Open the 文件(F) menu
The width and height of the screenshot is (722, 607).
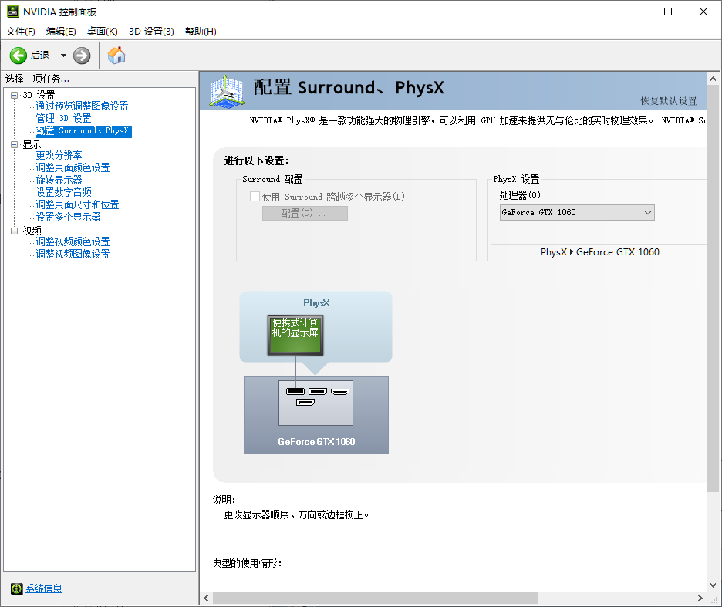coord(21,32)
